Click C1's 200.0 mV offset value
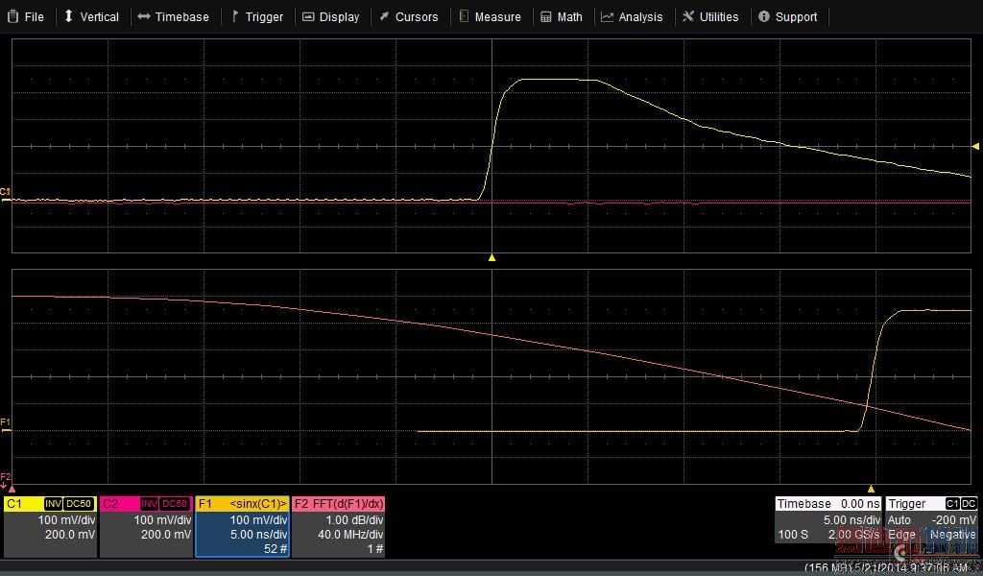The height and width of the screenshot is (576, 983). pos(70,535)
